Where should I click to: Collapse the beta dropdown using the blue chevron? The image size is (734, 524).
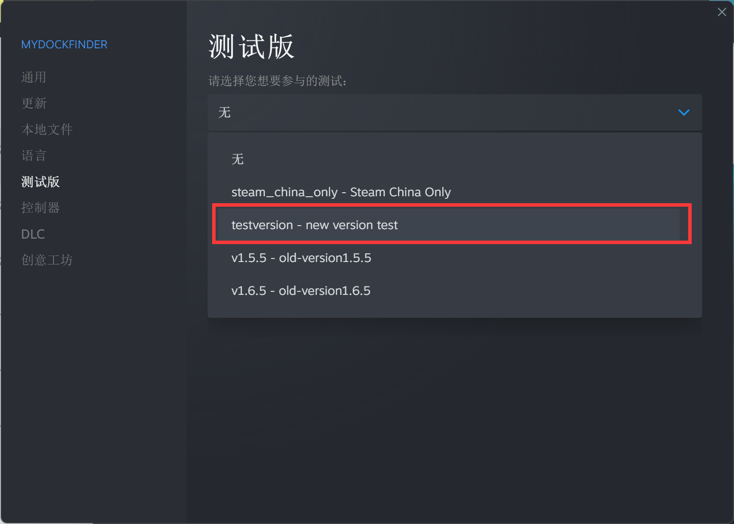[x=684, y=113]
